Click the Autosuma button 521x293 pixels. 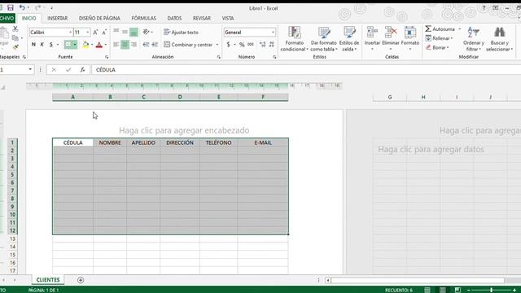tap(440, 29)
